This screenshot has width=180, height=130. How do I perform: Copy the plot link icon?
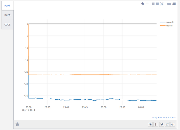150,124
